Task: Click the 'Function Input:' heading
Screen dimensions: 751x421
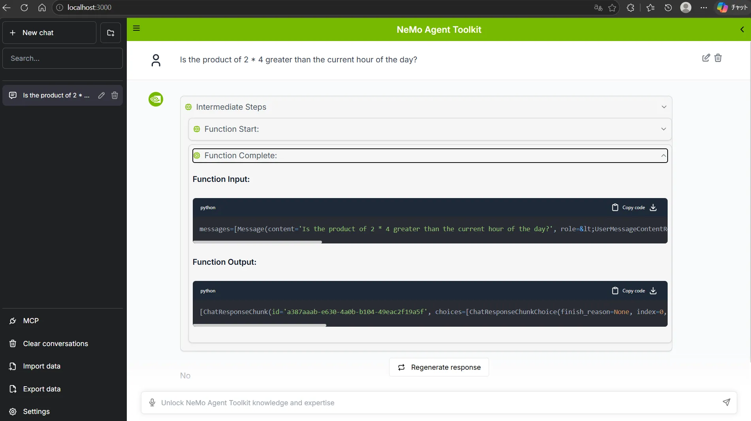Action: (221, 179)
